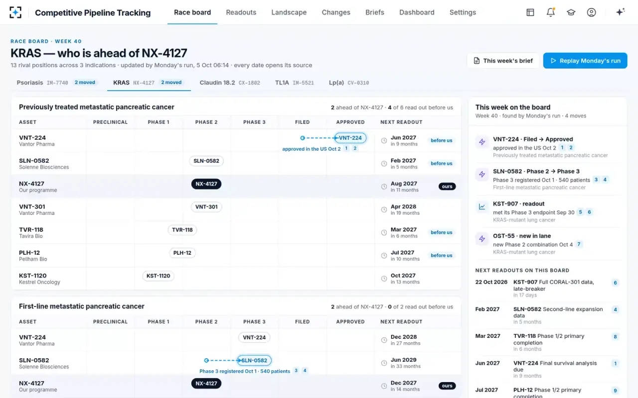This screenshot has height=398, width=638.
Task: Open source 8 badge for TVR-118 primary completion
Action: pos(615,337)
